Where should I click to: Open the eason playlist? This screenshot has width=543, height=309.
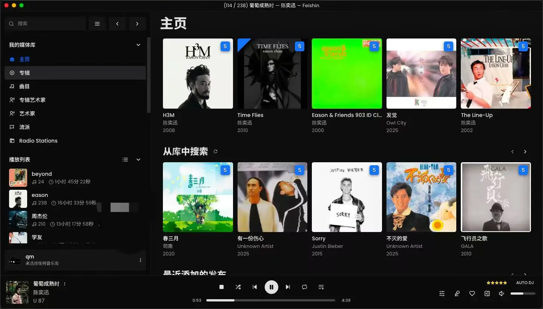pos(40,195)
